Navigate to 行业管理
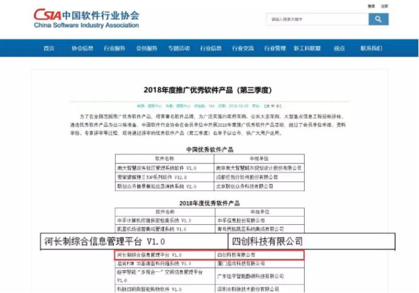Viewport: 419px width, 293px height. pos(275,48)
